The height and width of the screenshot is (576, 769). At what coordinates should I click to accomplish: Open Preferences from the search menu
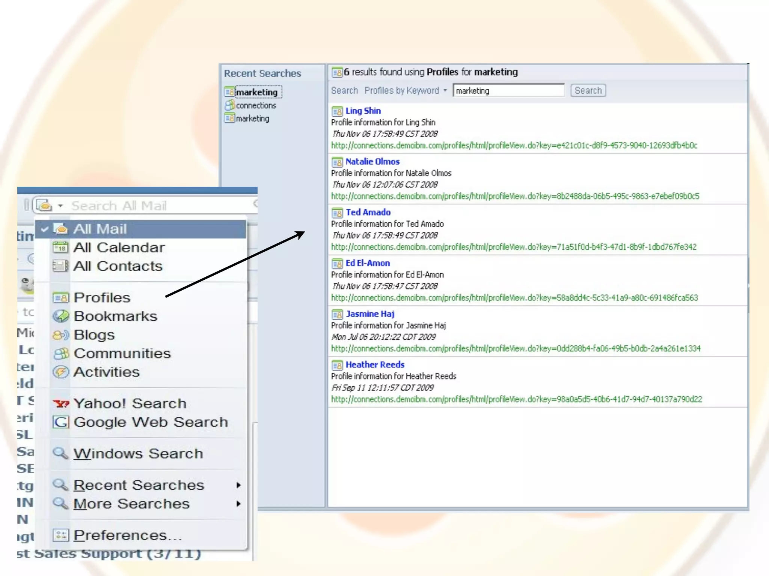tap(127, 535)
